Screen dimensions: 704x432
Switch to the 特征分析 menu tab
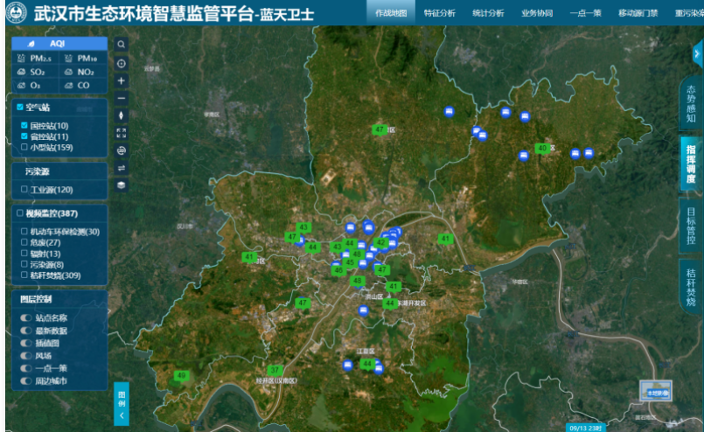(x=439, y=13)
